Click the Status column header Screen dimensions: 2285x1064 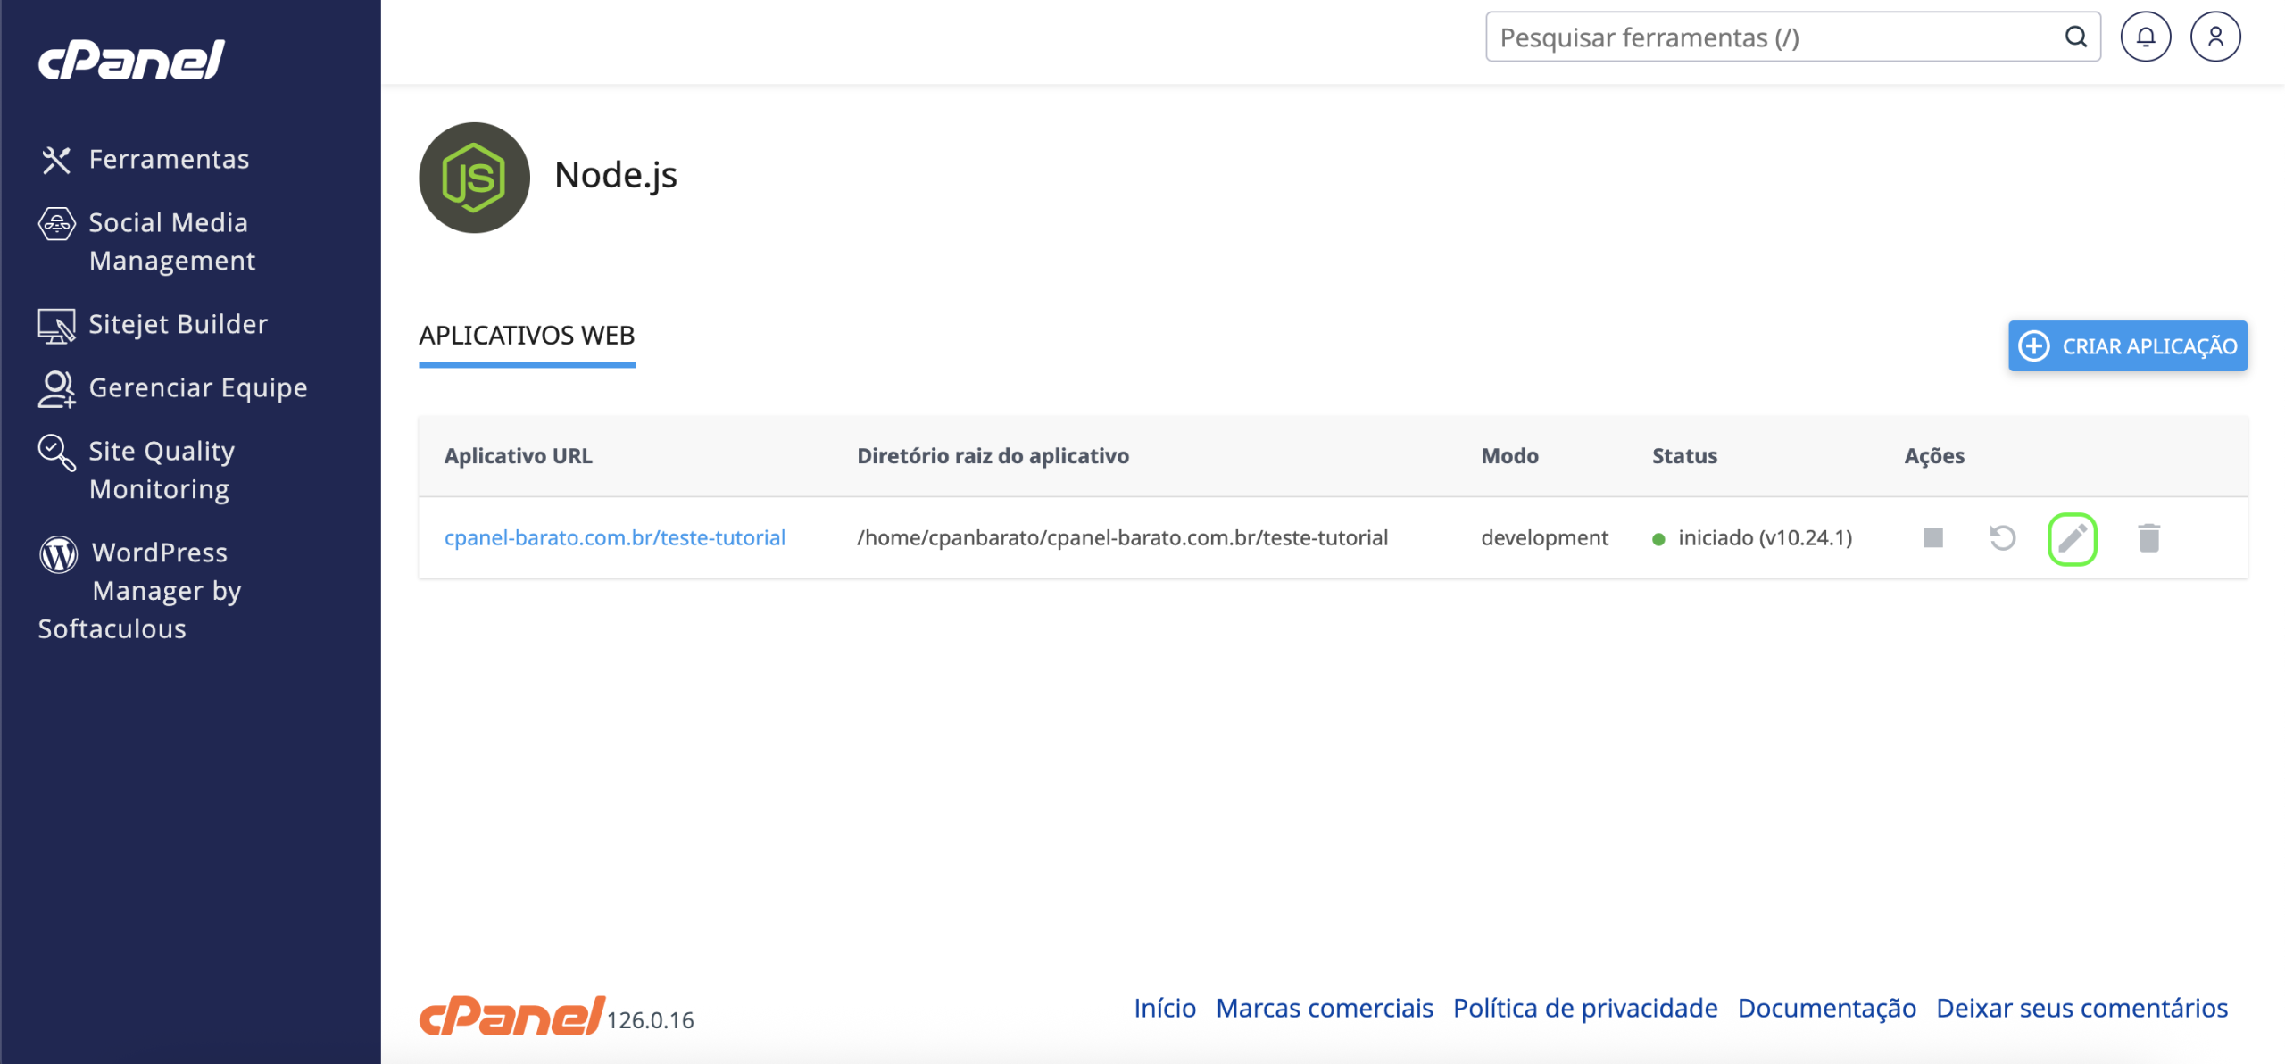[x=1684, y=455]
